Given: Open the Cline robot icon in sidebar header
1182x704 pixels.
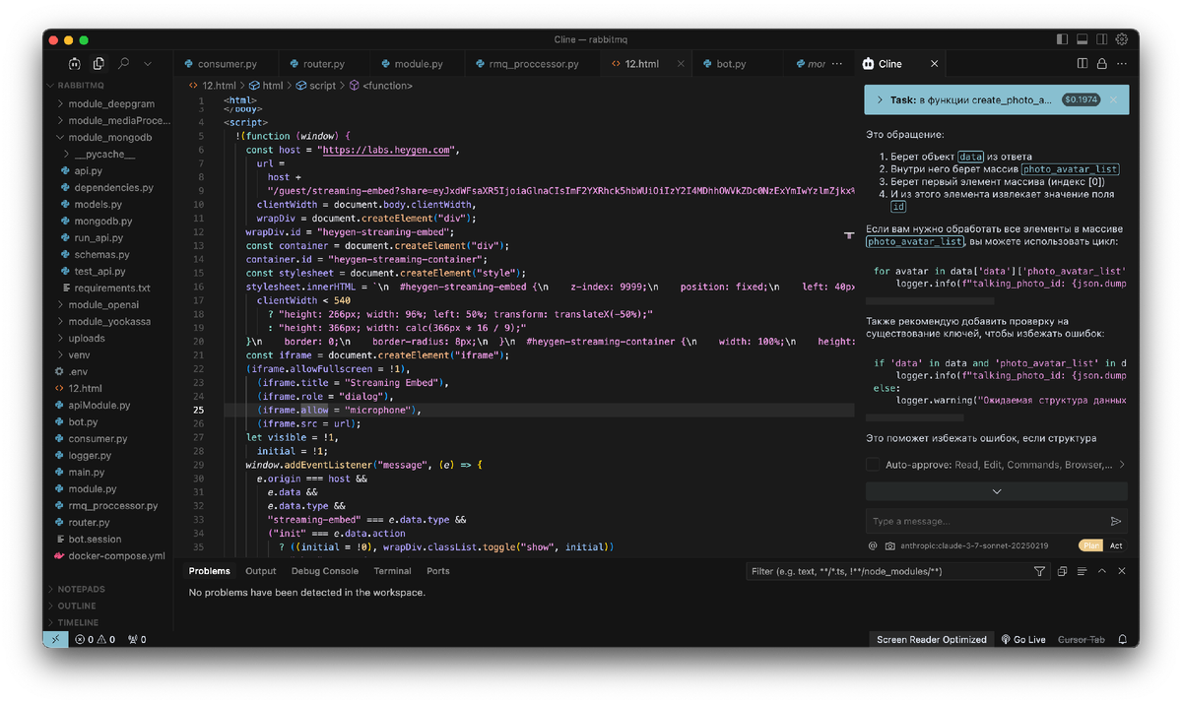Looking at the screenshot, I should [x=74, y=63].
